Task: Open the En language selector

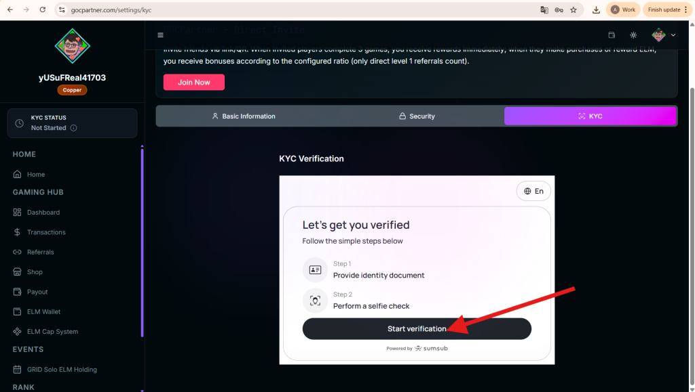Action: [533, 192]
